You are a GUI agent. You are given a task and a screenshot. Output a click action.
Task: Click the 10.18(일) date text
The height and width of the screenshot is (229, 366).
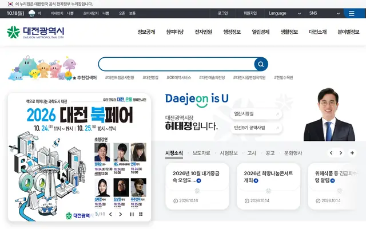(x=15, y=13)
